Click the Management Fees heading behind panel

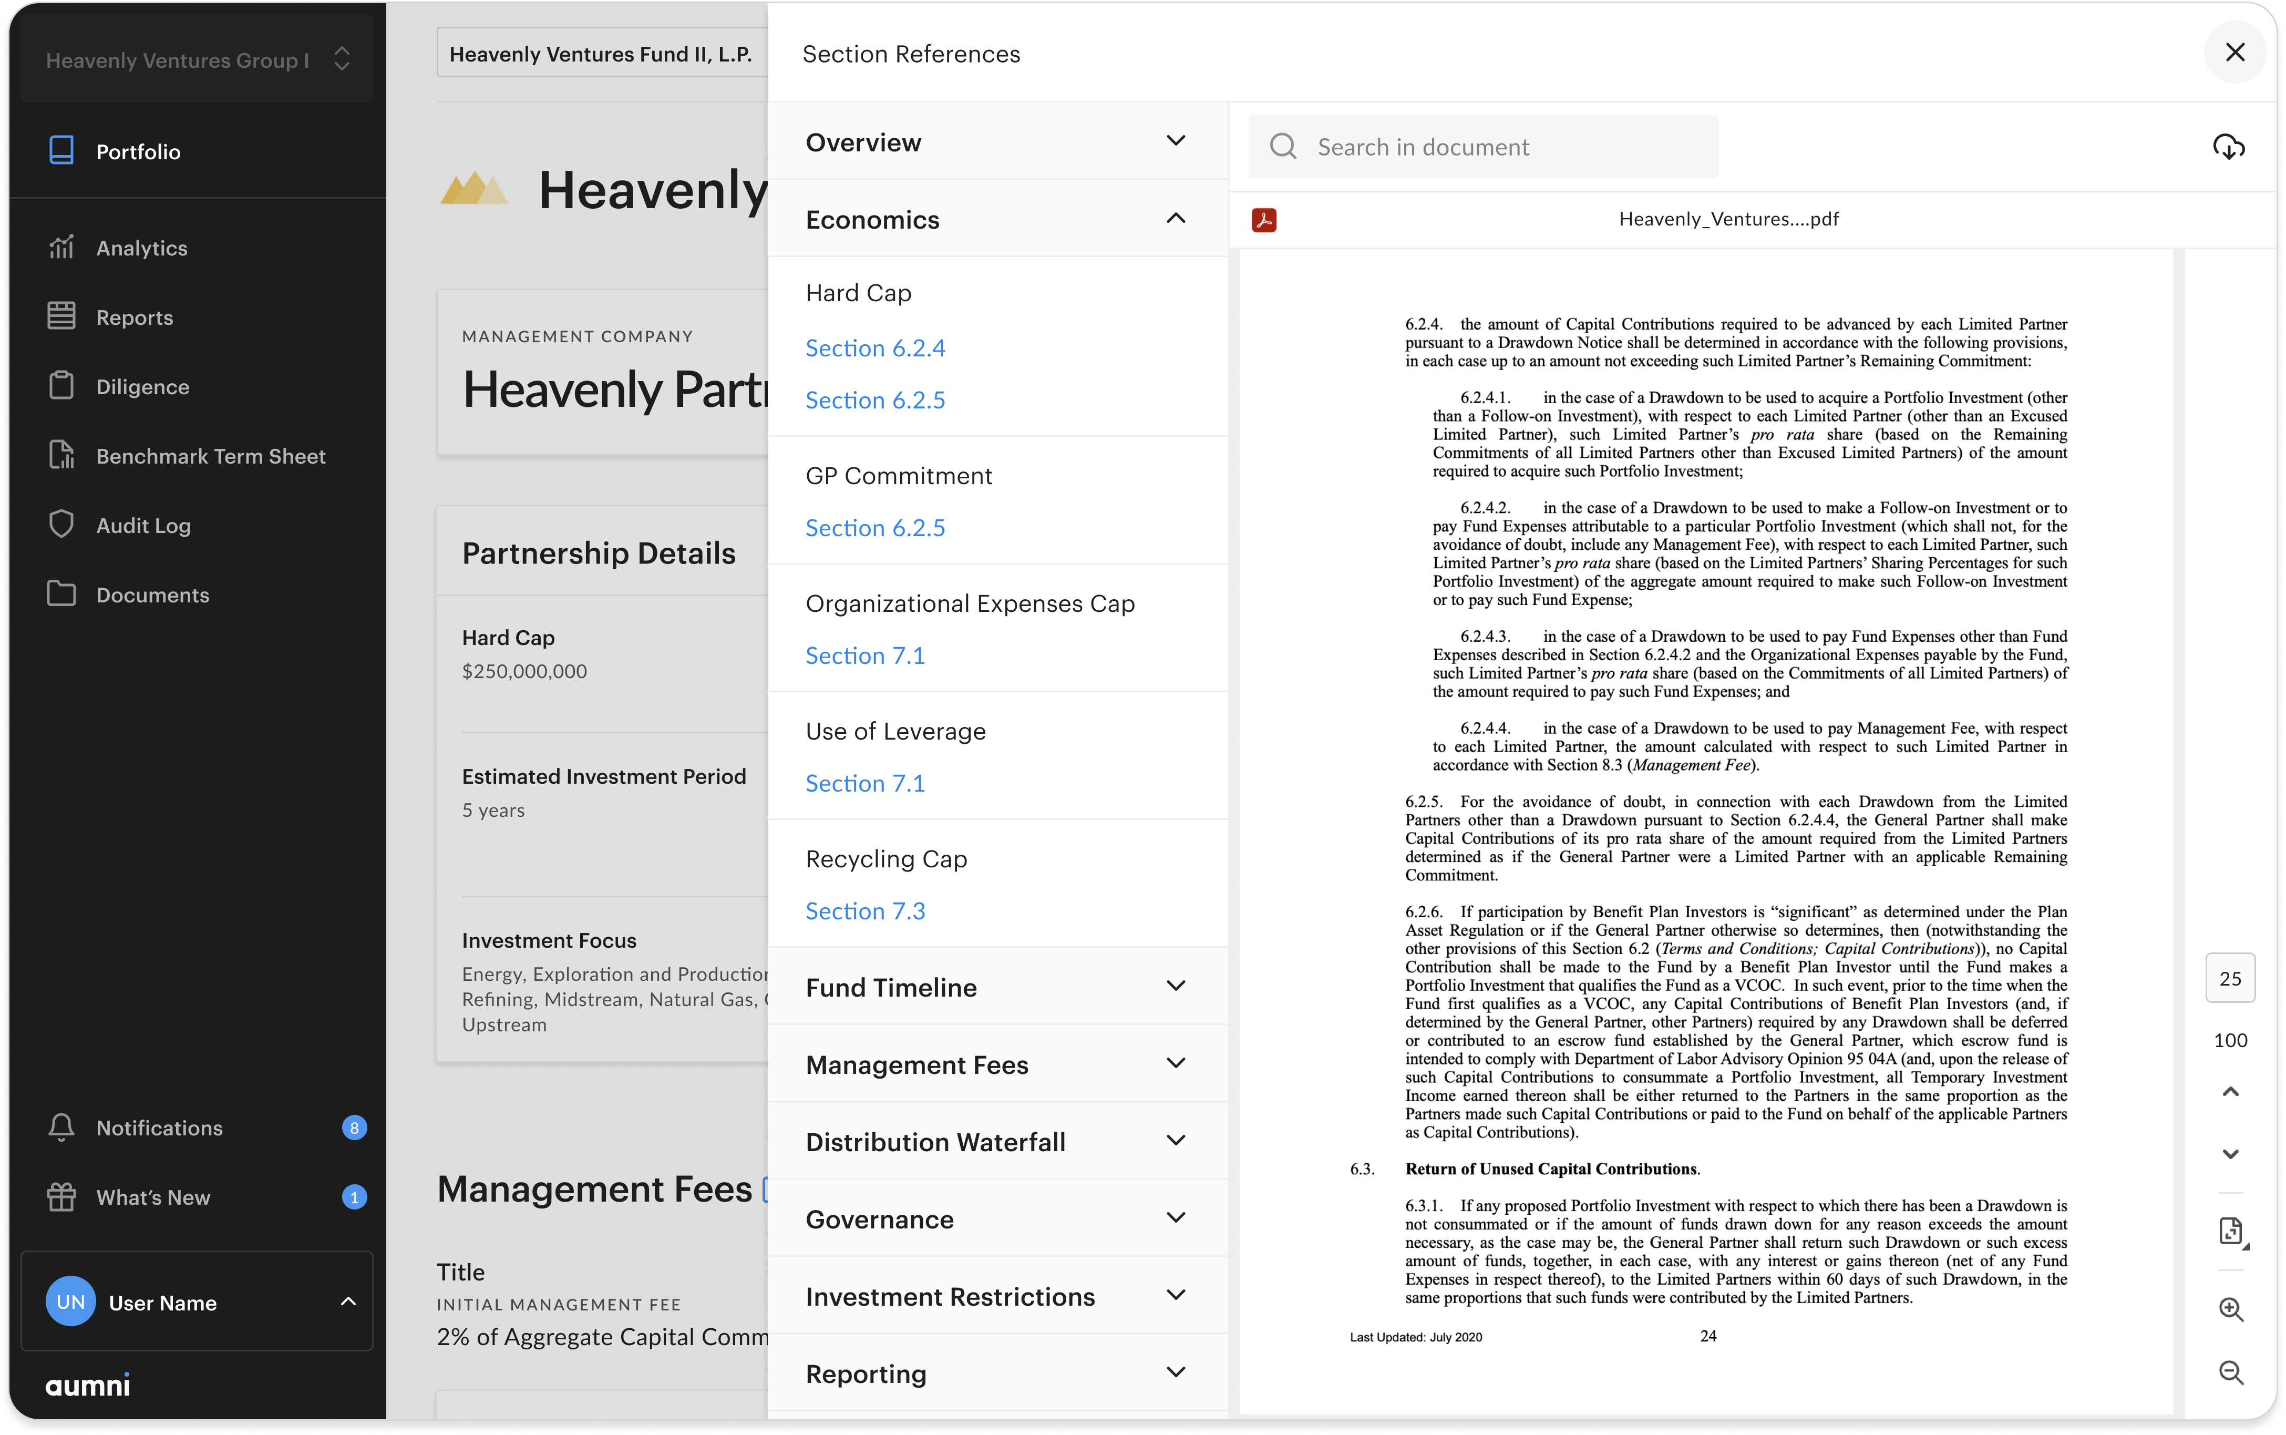coord(595,1188)
